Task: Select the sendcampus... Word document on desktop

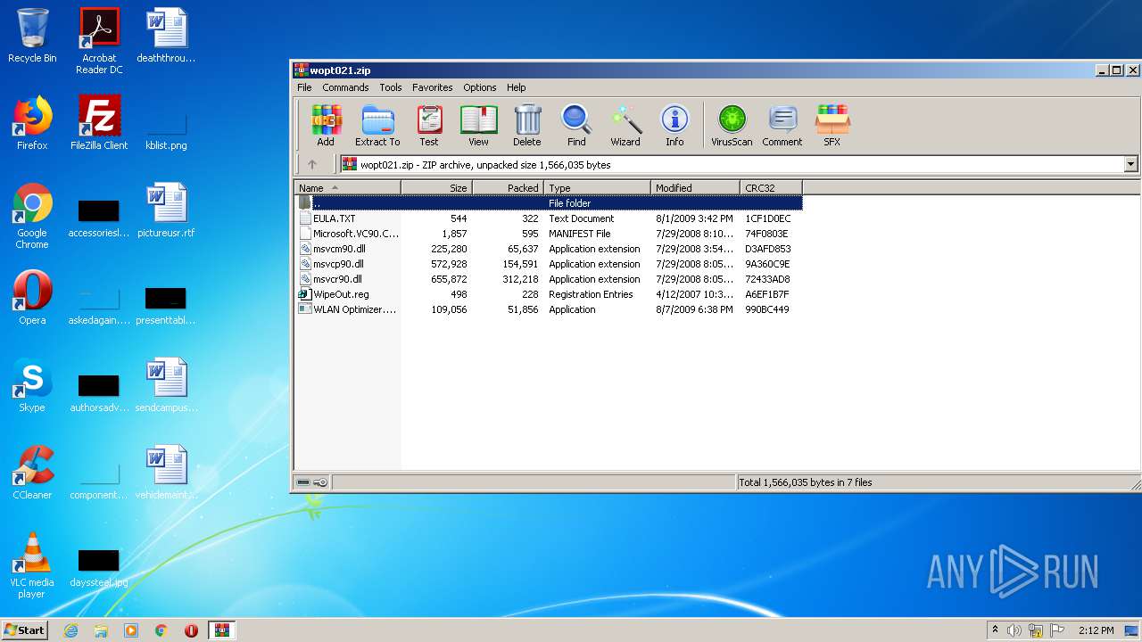Action: coord(166,385)
